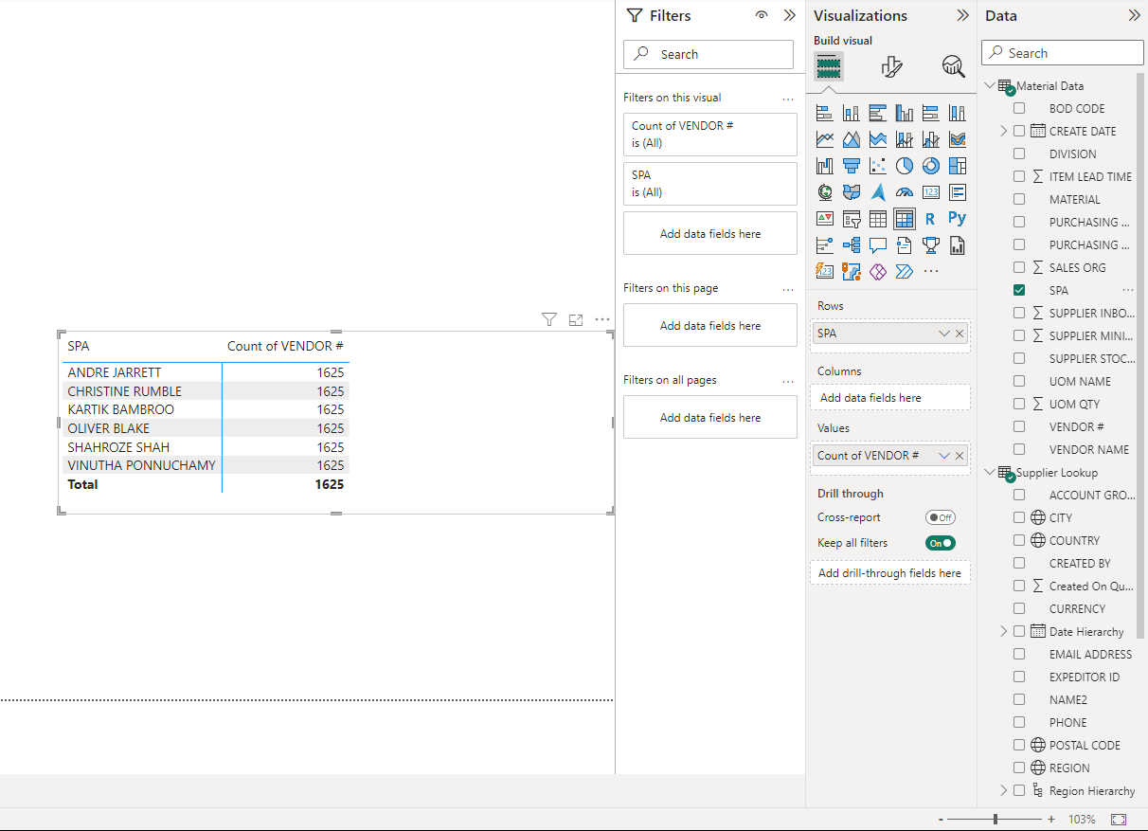Select the card (123) visual

coord(931,192)
